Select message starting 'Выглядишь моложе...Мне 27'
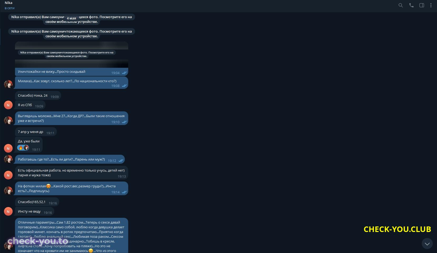 coord(72,118)
